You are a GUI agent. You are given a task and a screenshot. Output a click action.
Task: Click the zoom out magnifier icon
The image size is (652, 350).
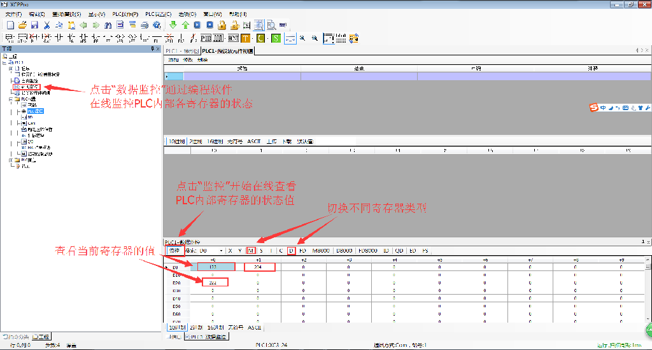(x=315, y=39)
